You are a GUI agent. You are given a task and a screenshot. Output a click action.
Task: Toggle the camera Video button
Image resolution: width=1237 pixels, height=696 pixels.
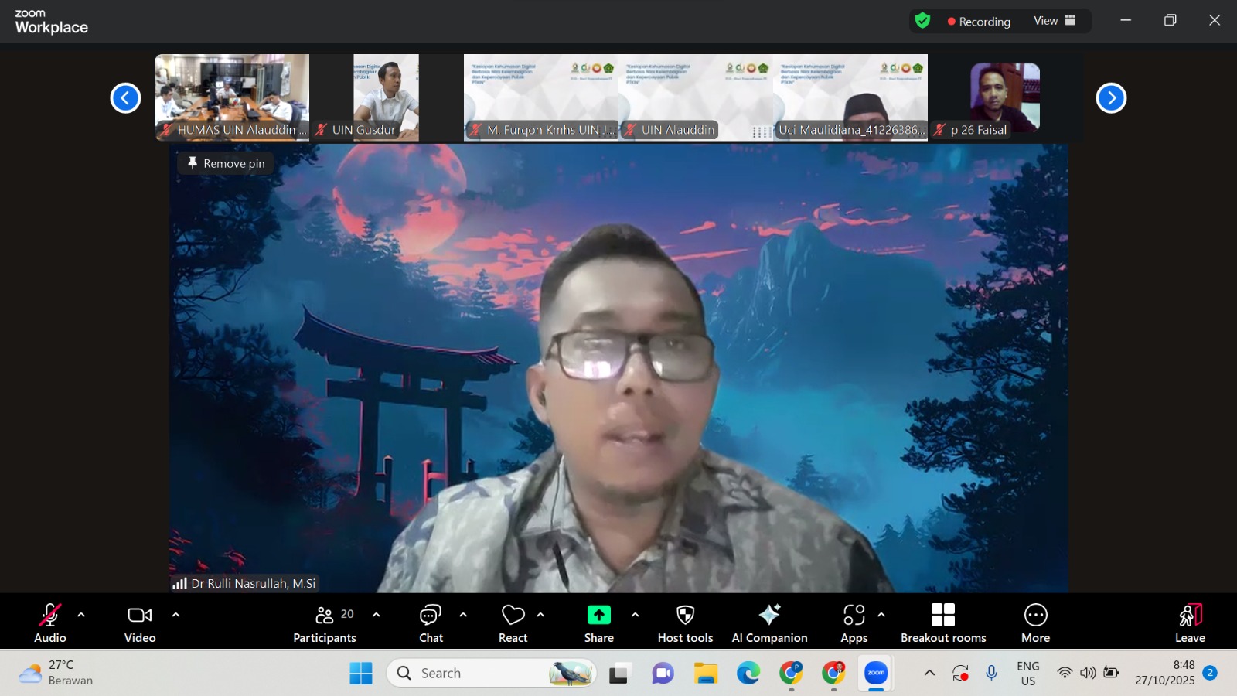coord(140,623)
